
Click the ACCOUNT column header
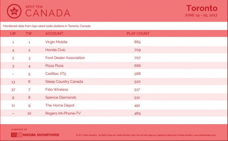click(54, 34)
